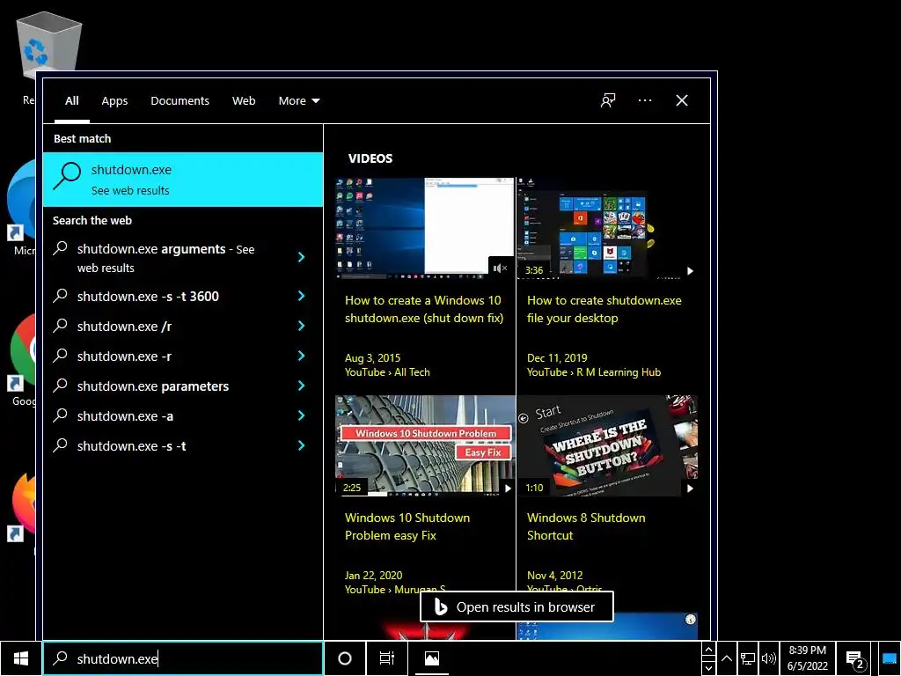
Task: Open link How to create a Windows 10 shutdown.exe
Action: (424, 309)
